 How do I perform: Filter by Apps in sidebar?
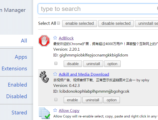click(21, 57)
